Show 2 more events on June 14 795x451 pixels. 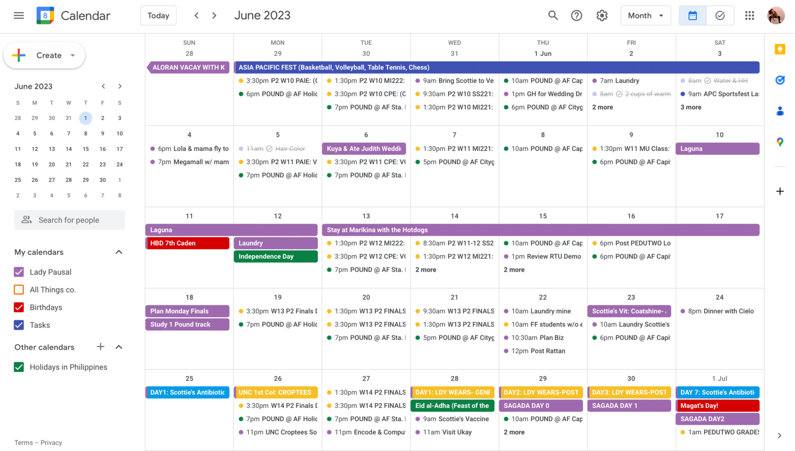point(426,270)
